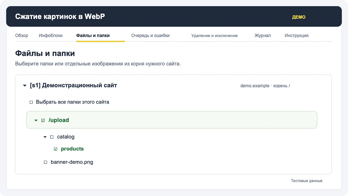Click the 'Выбрать все папки этого сайта' label
Viewport: 348px width, 196px height.
[x=73, y=102]
